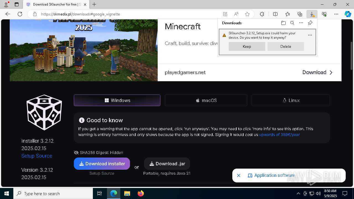Open Setup Source link below Download installer
Viewport: 354px width, 199px height.
(x=102, y=173)
